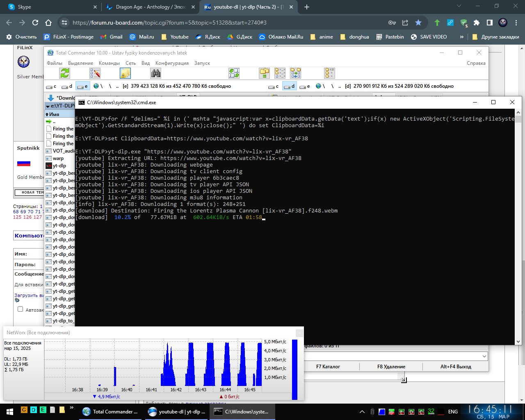Click the share page icon in address bar

coord(405,23)
